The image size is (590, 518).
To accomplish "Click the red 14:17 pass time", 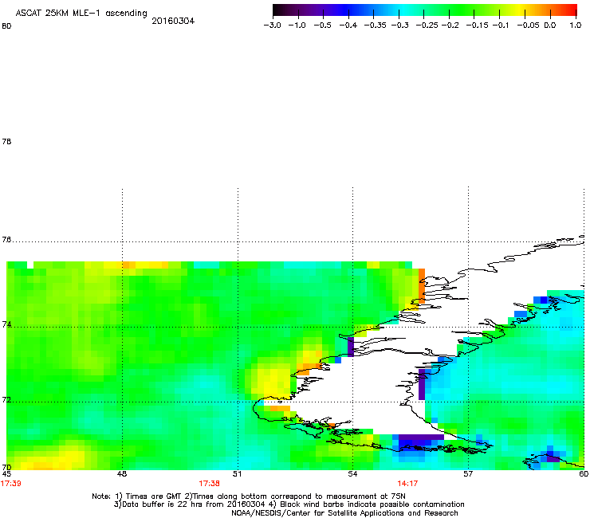I will pos(407,484).
